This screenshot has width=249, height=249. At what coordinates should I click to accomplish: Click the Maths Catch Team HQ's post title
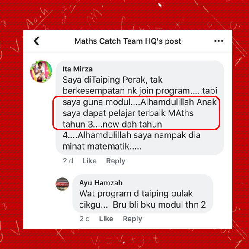128,41
